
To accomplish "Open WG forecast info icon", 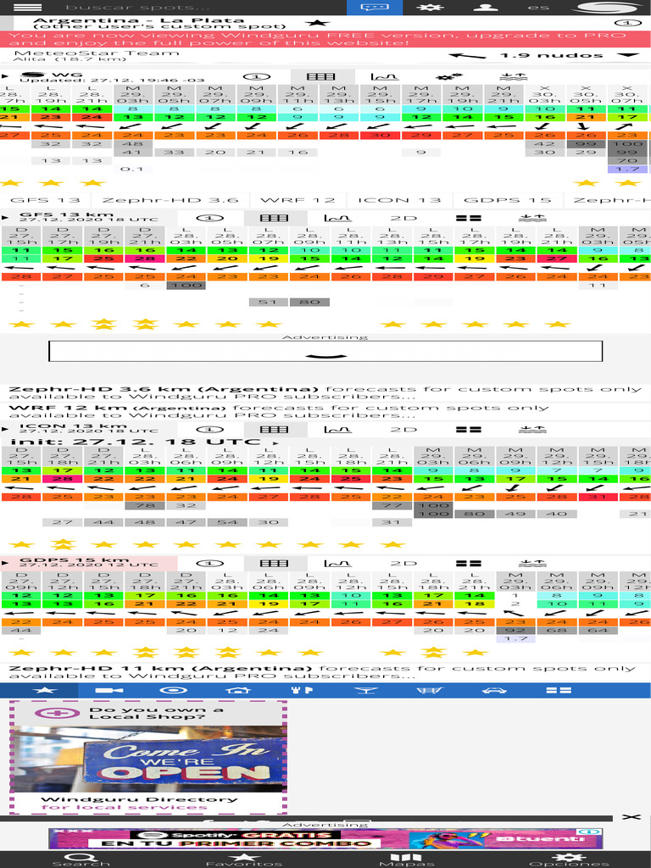I will [x=256, y=76].
